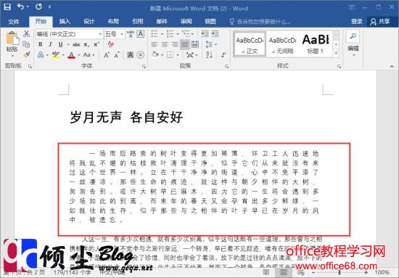
Task: Click the magnifier Find icon in editing
Action: pyautogui.click(x=353, y=36)
